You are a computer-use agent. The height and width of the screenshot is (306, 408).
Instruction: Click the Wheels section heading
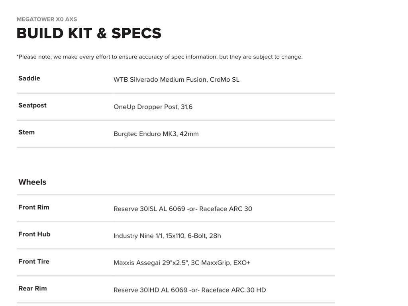(32, 182)
